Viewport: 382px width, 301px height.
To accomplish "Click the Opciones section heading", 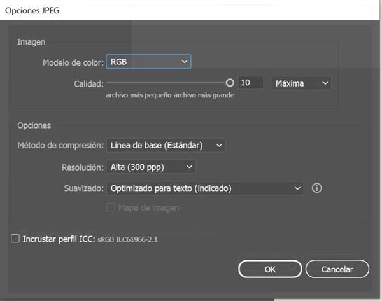I will click(x=34, y=125).
